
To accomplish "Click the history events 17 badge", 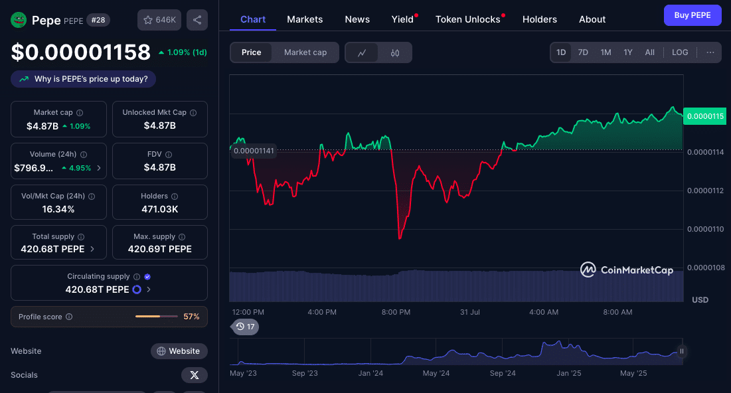I will [x=245, y=327].
